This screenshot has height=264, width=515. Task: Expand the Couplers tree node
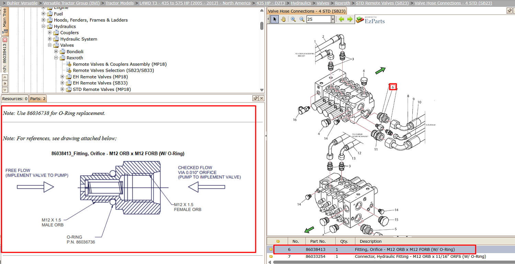50,33
